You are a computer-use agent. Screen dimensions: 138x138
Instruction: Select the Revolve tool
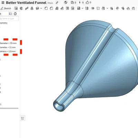21,8
